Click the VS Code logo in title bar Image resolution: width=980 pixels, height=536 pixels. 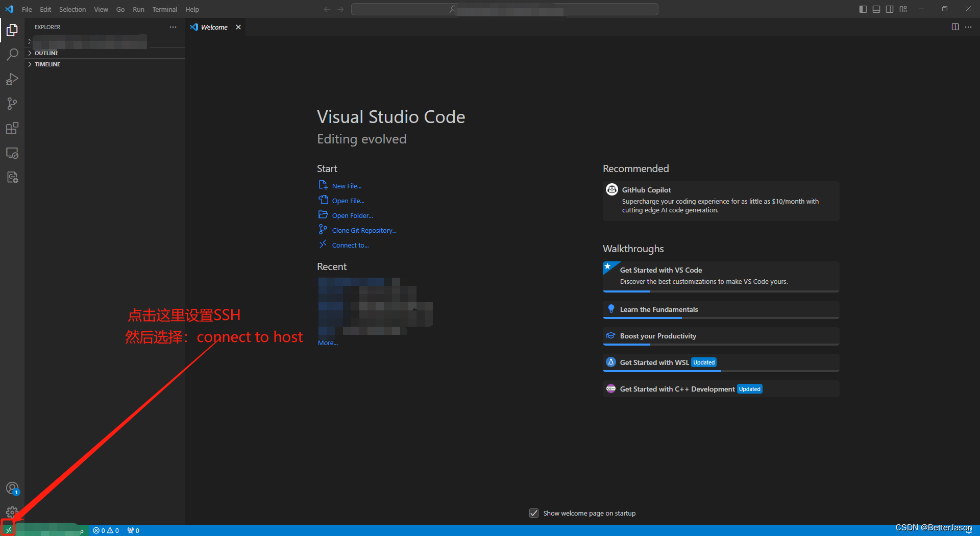click(x=9, y=9)
